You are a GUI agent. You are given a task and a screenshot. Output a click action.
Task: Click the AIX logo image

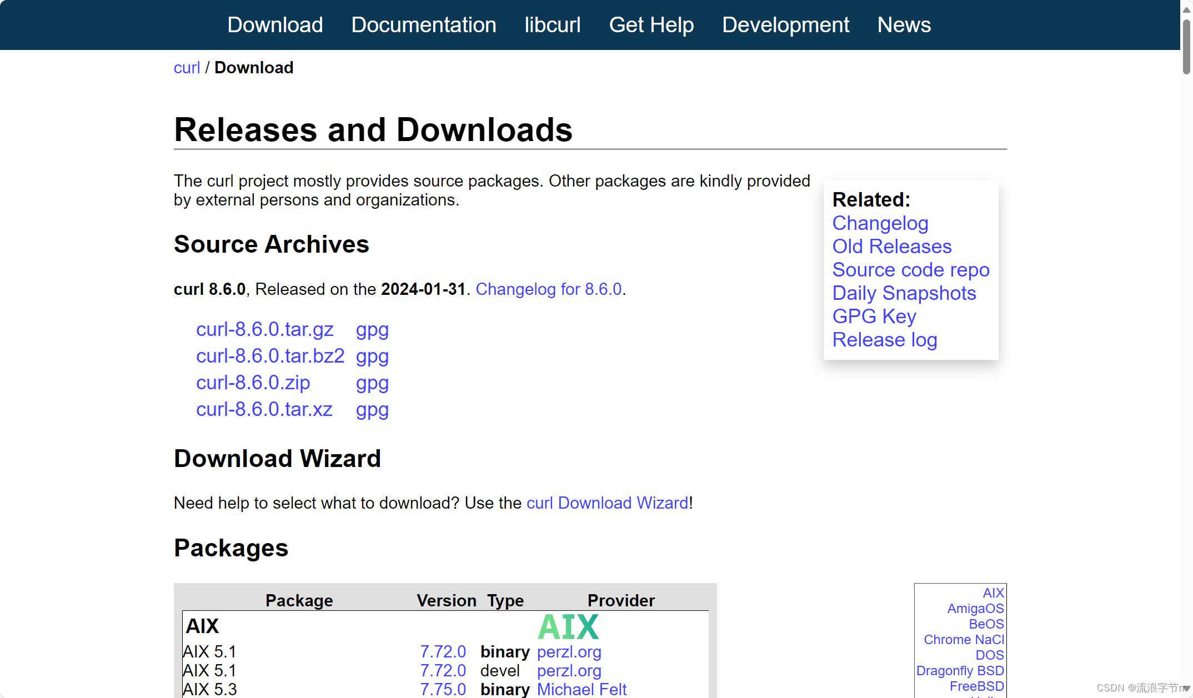568,627
